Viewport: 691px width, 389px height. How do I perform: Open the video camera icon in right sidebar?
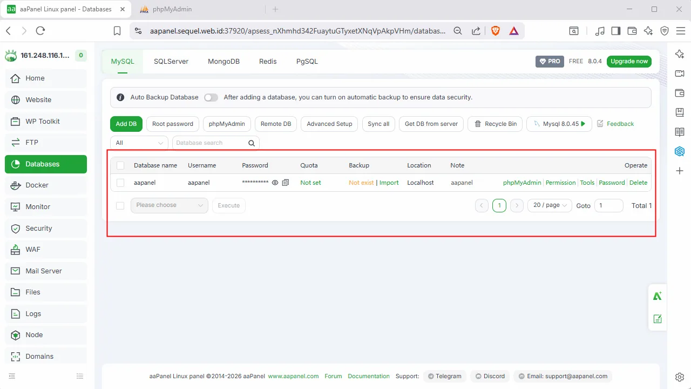(x=680, y=73)
